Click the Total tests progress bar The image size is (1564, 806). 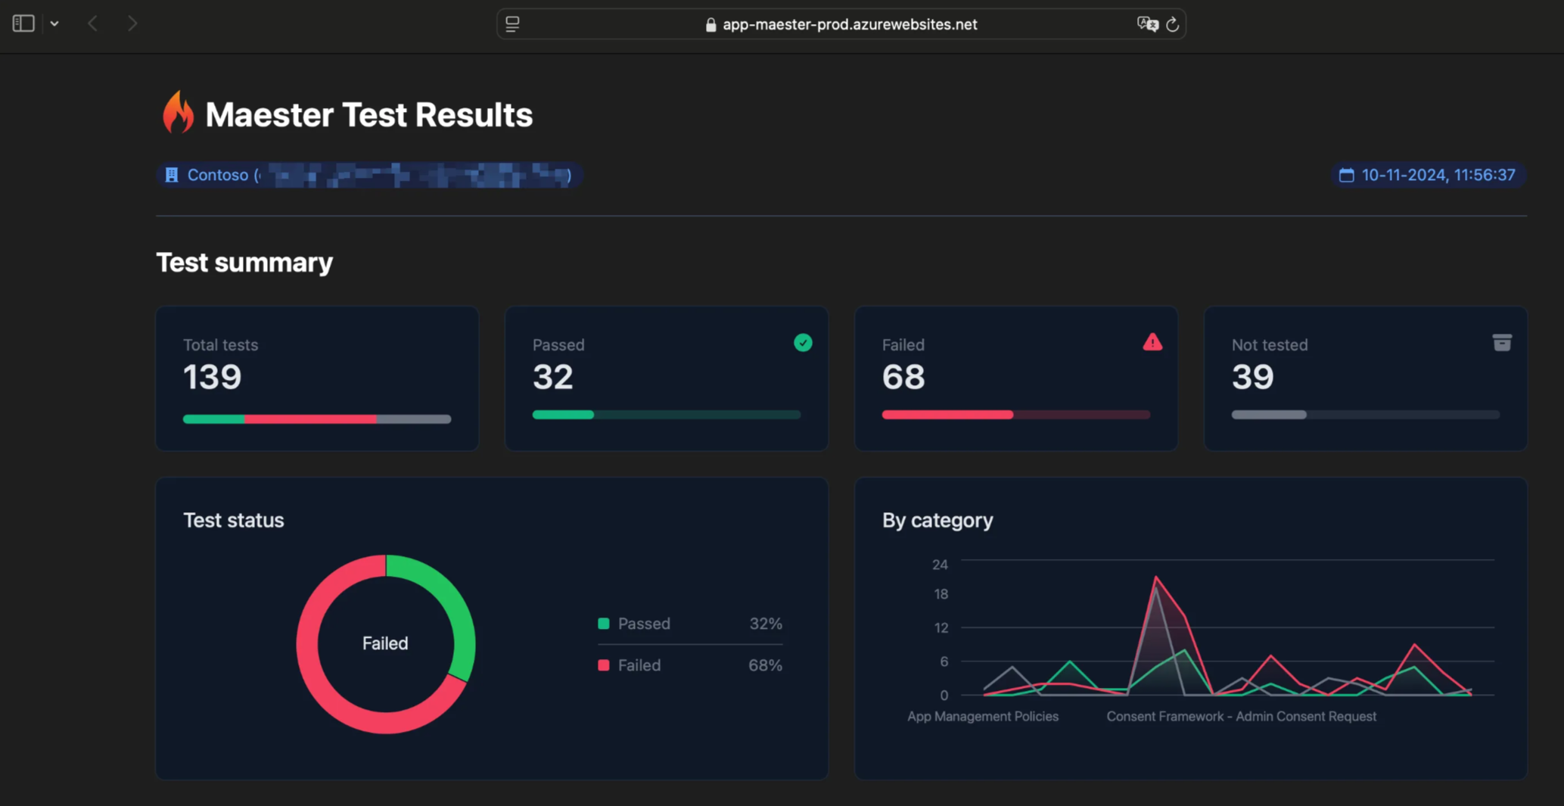(x=316, y=419)
